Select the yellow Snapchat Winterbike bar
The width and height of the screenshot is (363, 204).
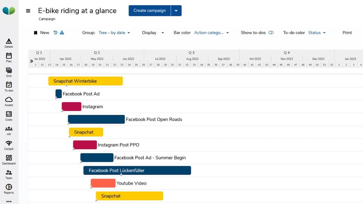tap(85, 81)
